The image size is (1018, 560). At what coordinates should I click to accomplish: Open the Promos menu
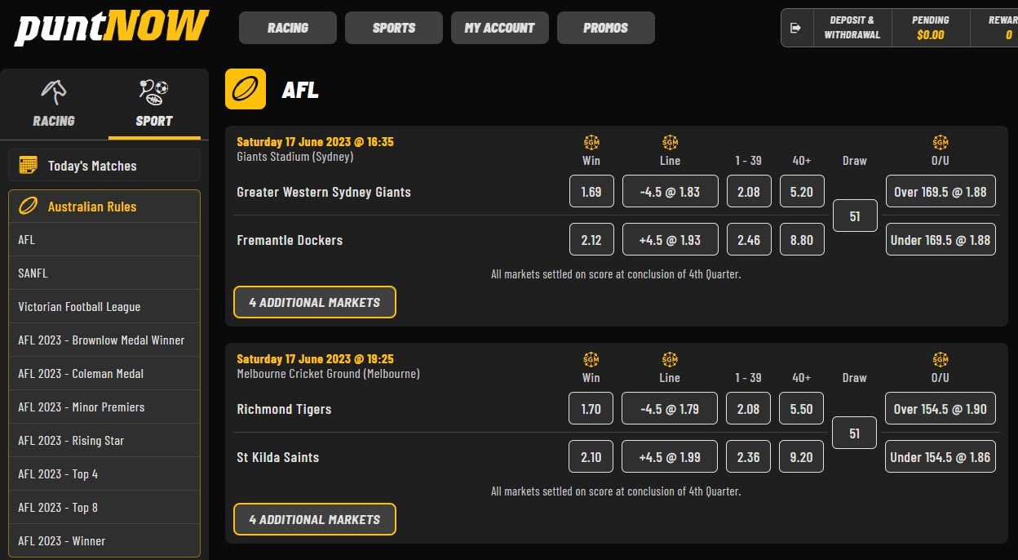click(606, 28)
